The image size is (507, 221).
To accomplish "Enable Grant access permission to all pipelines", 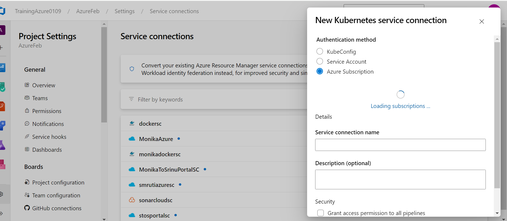I will [x=321, y=213].
